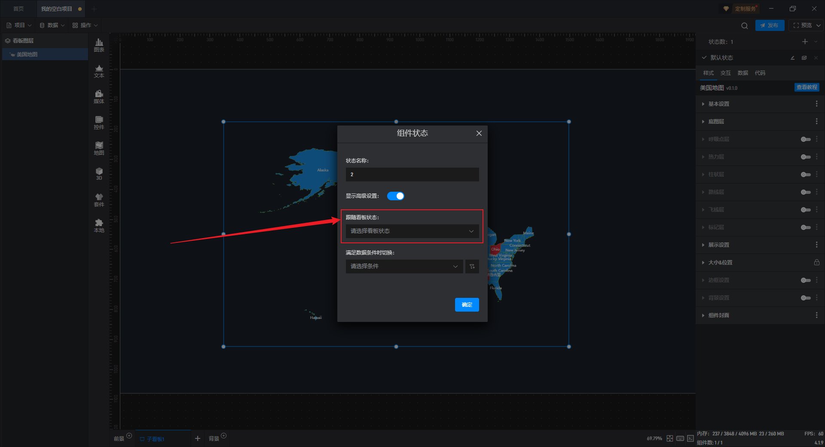Open the 图表 chart component library

point(99,45)
